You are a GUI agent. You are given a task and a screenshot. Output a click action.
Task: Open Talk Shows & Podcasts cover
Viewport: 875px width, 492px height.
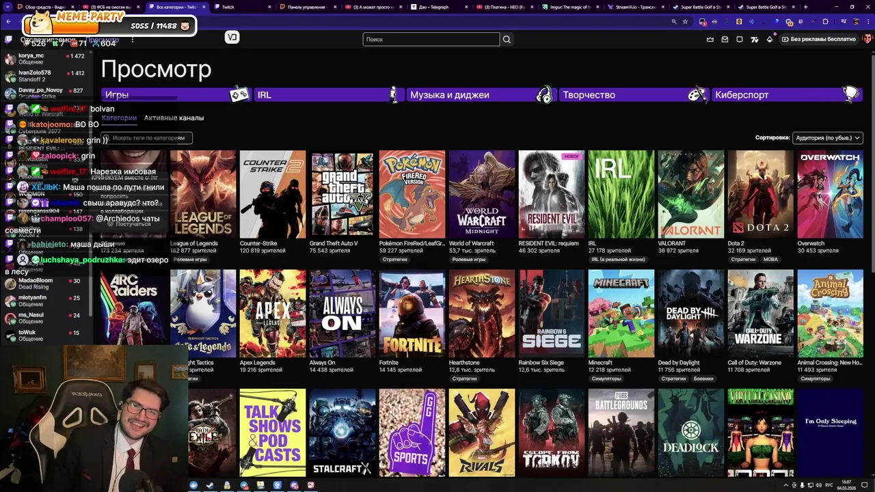(x=273, y=433)
